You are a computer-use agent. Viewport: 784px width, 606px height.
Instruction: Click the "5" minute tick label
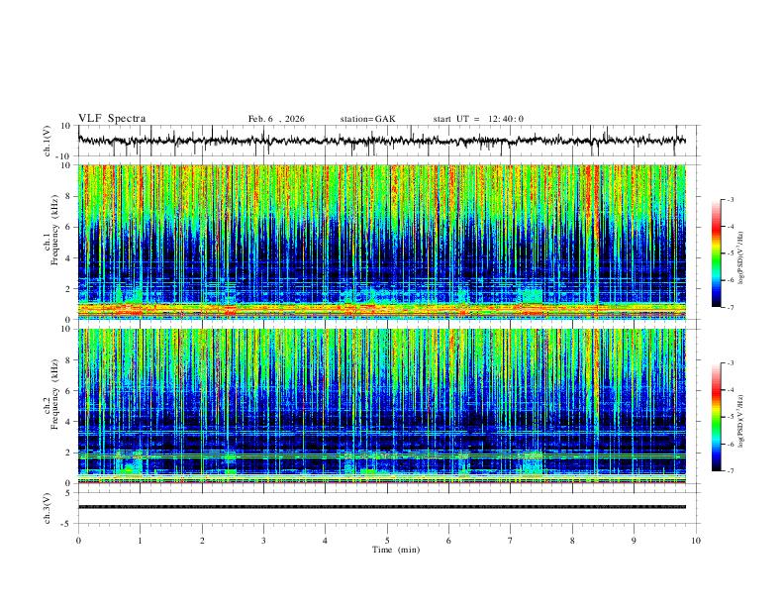pos(387,541)
